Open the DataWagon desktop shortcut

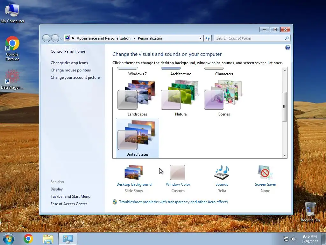pos(12,79)
